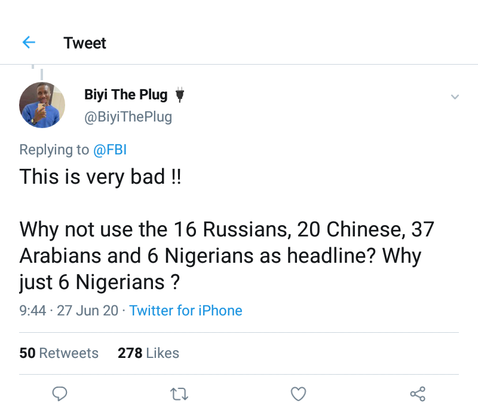Click the plug emoji beside the name
478x410 pixels.
point(179,95)
